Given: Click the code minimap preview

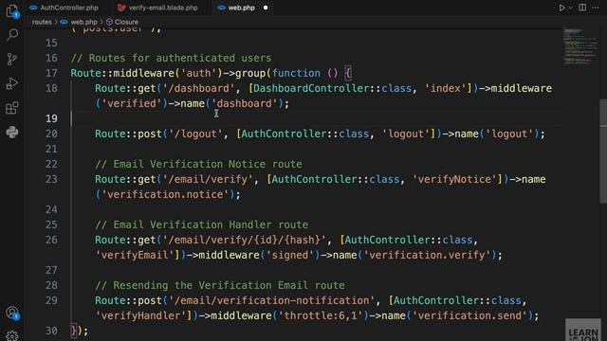Looking at the screenshot, I should (x=579, y=45).
